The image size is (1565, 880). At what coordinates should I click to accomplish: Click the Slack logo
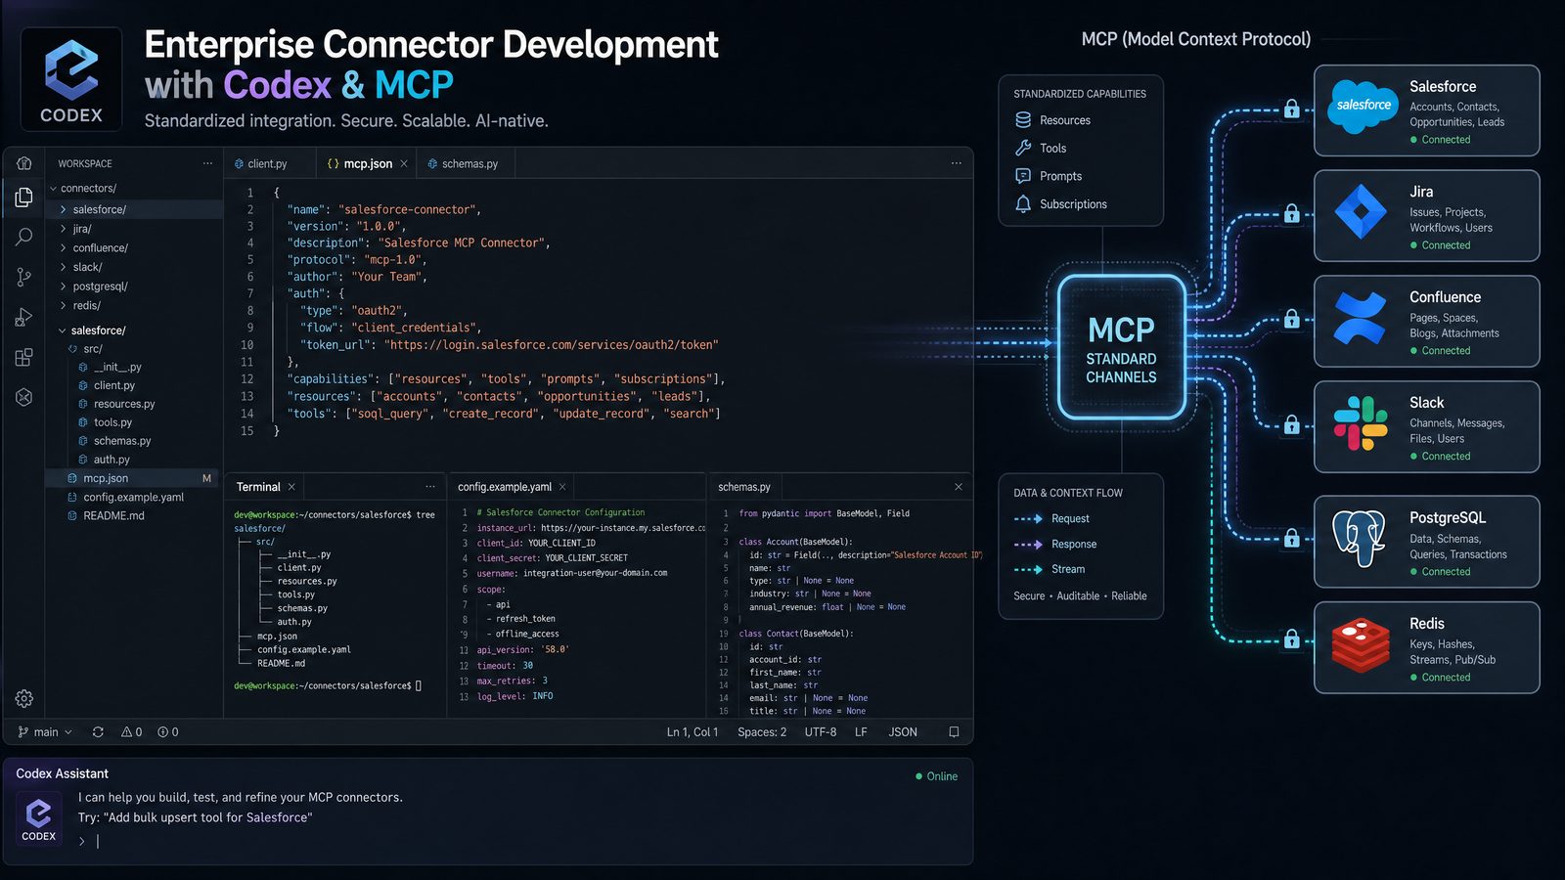tap(1361, 423)
